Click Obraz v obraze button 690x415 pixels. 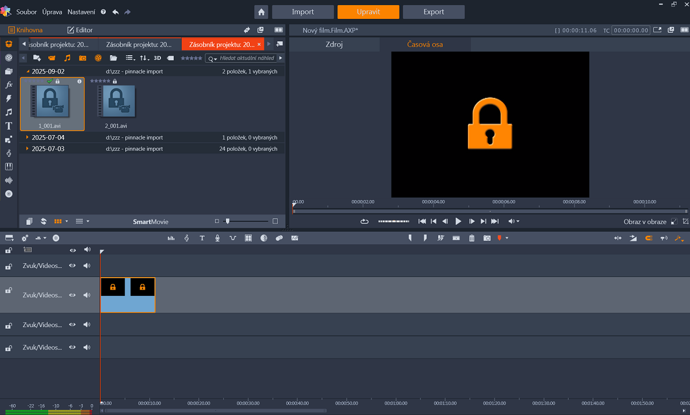click(645, 222)
